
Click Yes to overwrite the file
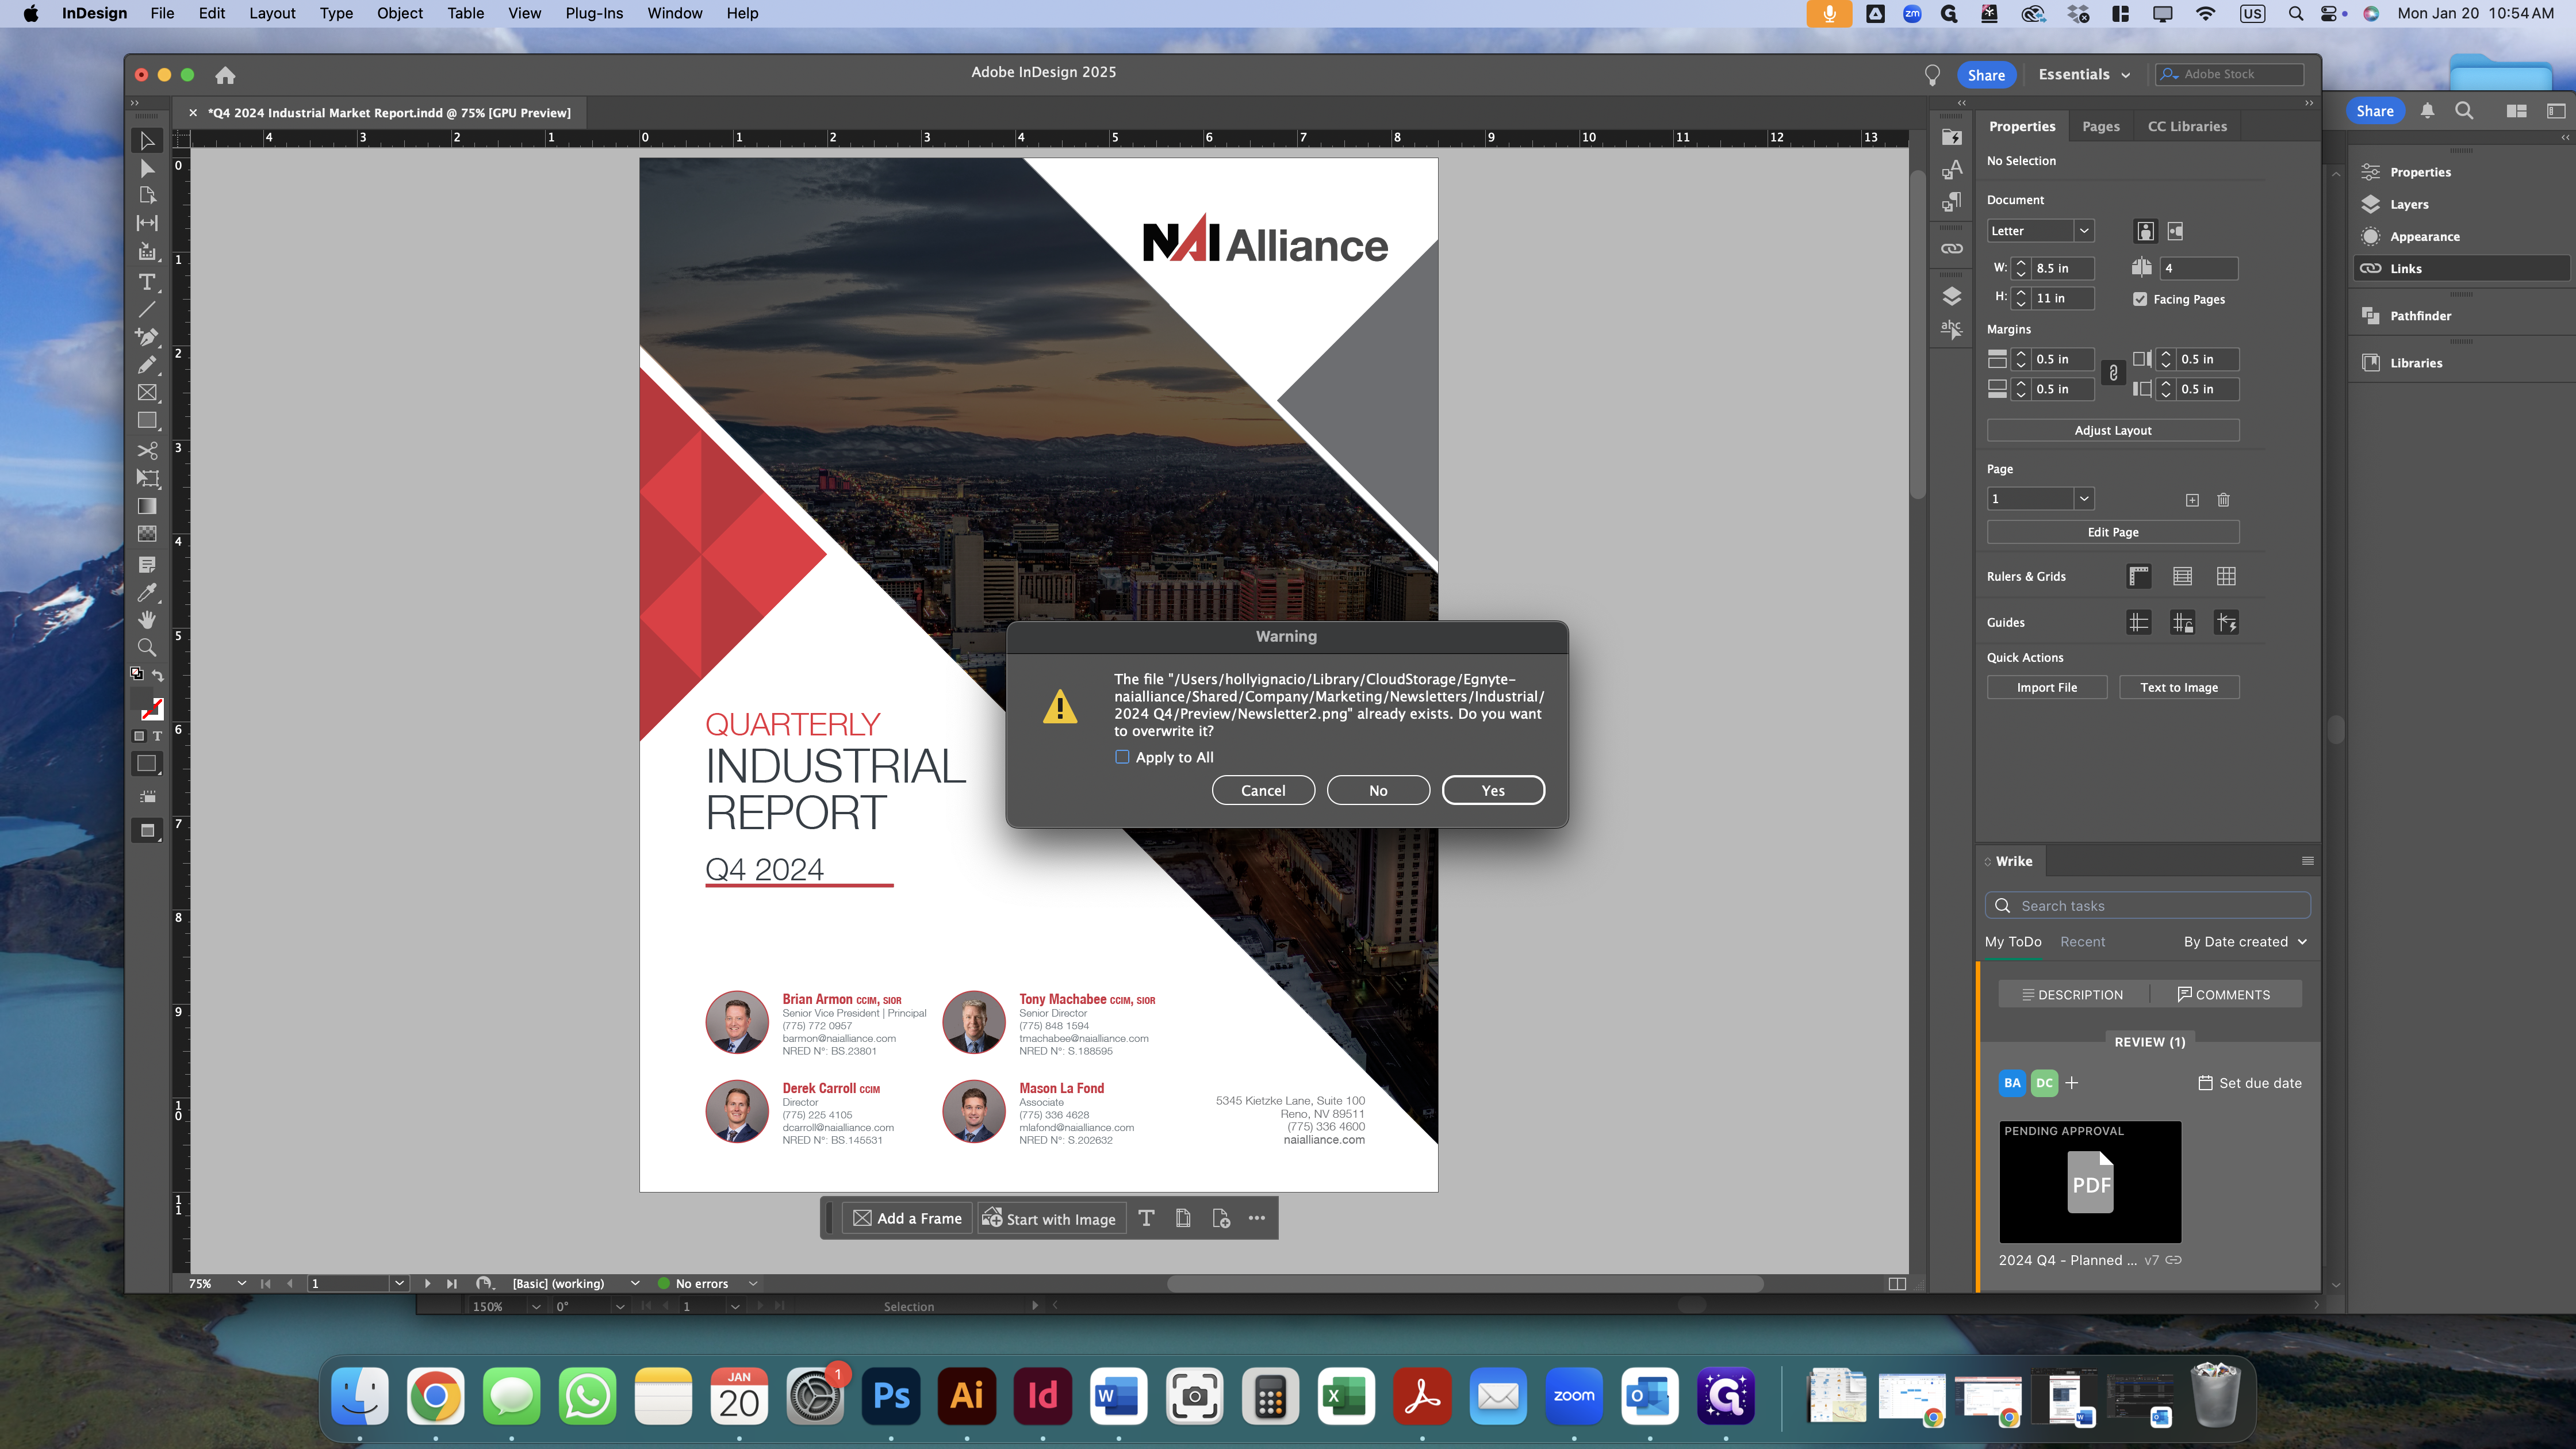(x=1492, y=790)
